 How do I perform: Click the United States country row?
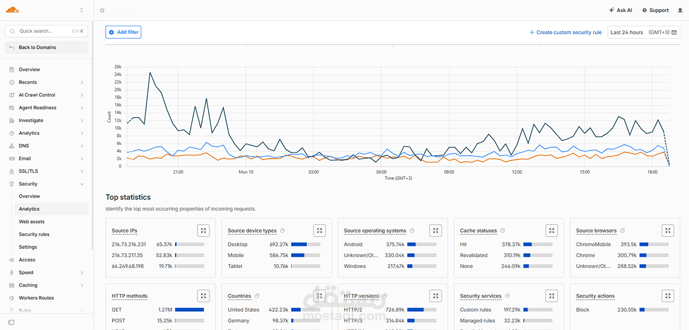tap(274, 309)
